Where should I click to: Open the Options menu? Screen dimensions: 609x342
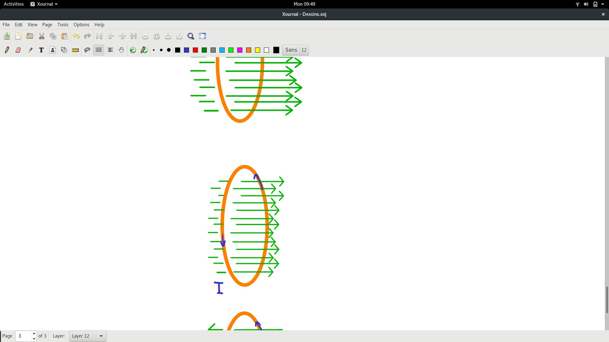(81, 25)
